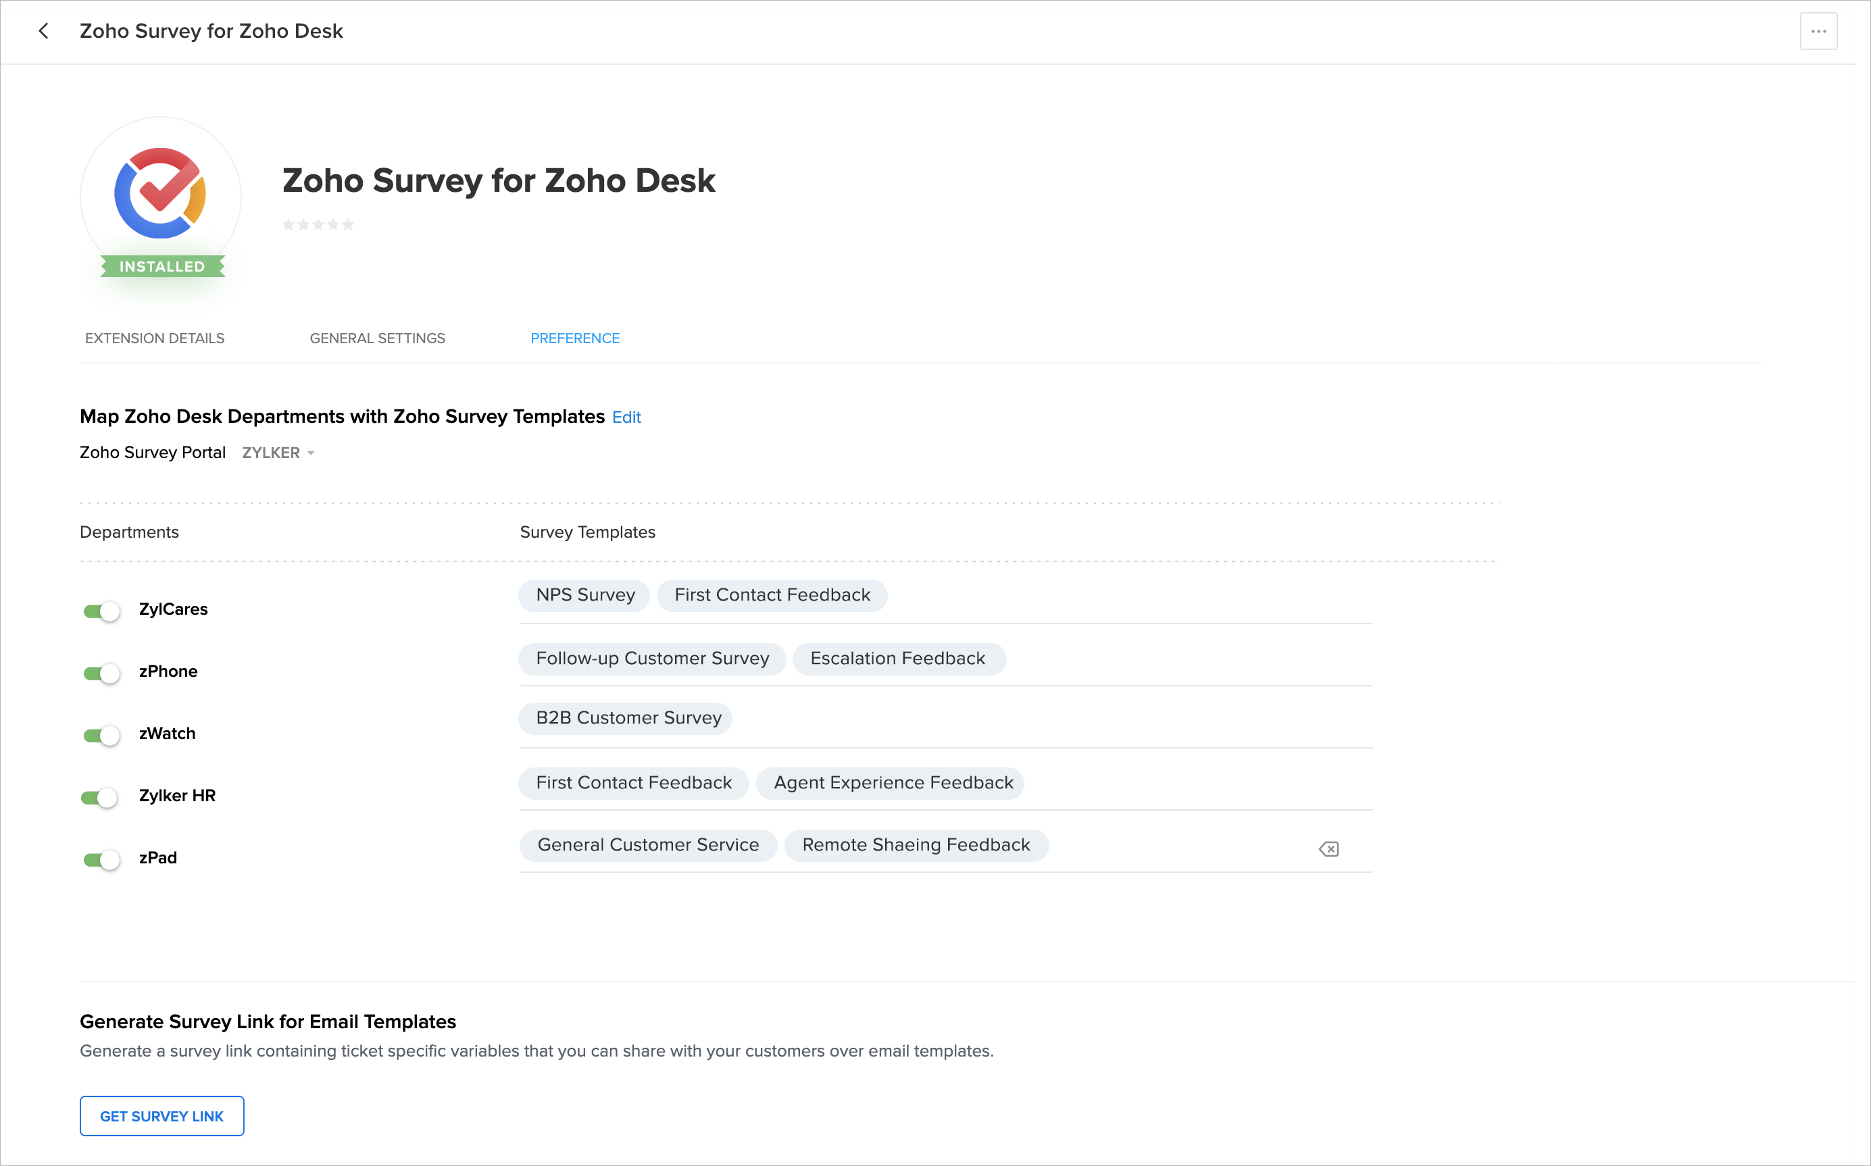Image resolution: width=1871 pixels, height=1166 pixels.
Task: Click the Edit link next to Map Zoho Desk Departments
Action: [x=627, y=416]
